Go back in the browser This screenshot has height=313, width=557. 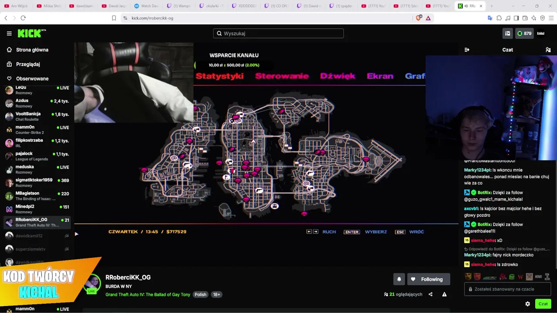click(x=6, y=18)
